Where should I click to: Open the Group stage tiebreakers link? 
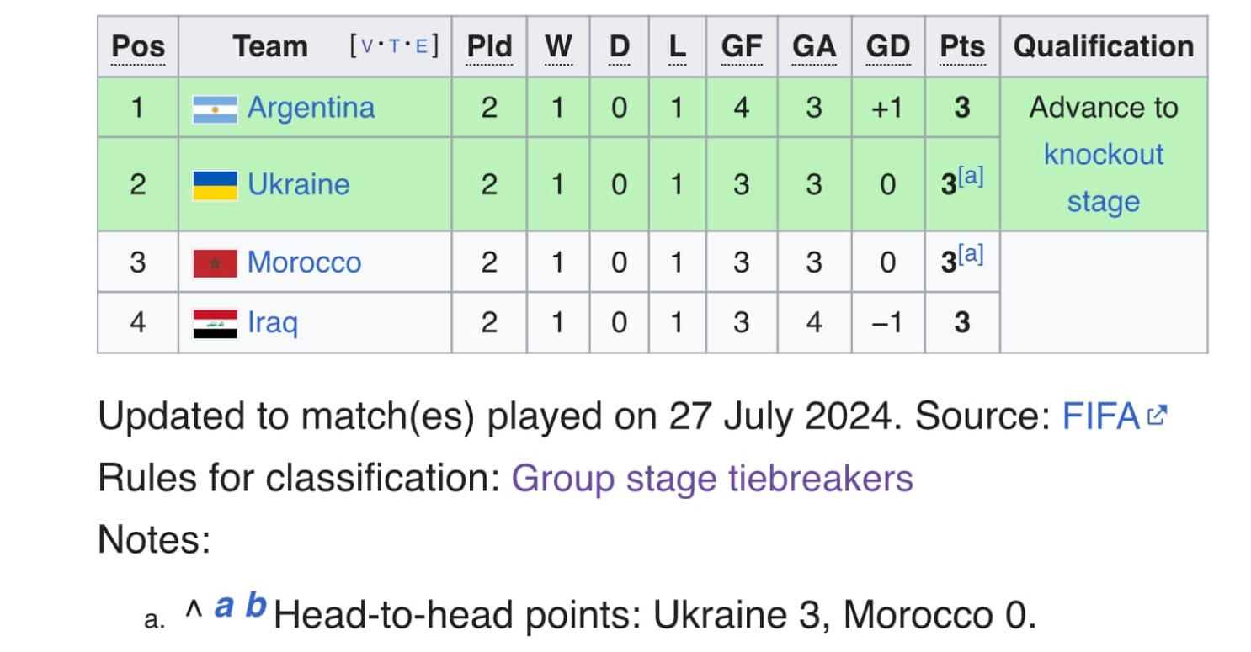[711, 479]
